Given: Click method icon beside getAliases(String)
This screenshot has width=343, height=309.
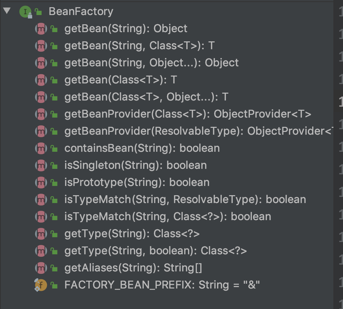Looking at the screenshot, I should pos(41,268).
